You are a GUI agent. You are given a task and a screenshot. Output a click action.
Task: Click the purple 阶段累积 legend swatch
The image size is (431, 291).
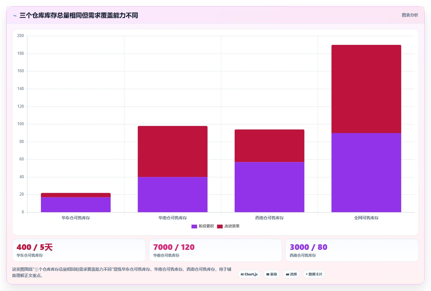tap(194, 227)
